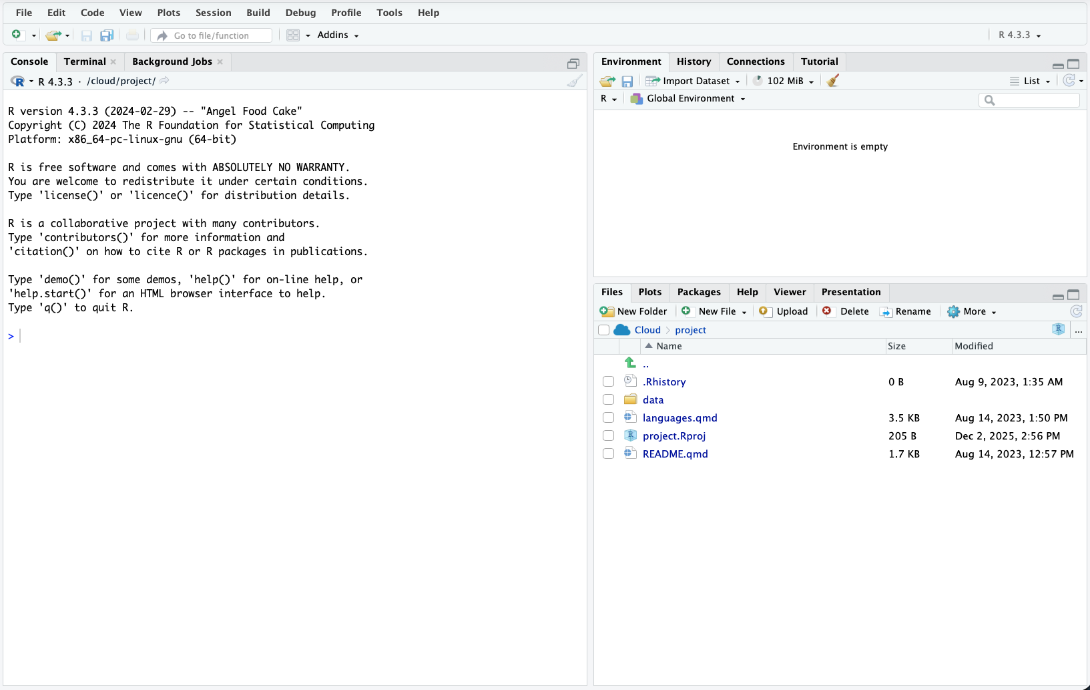
Task: Click the Upload button in Files pane
Action: pos(784,311)
